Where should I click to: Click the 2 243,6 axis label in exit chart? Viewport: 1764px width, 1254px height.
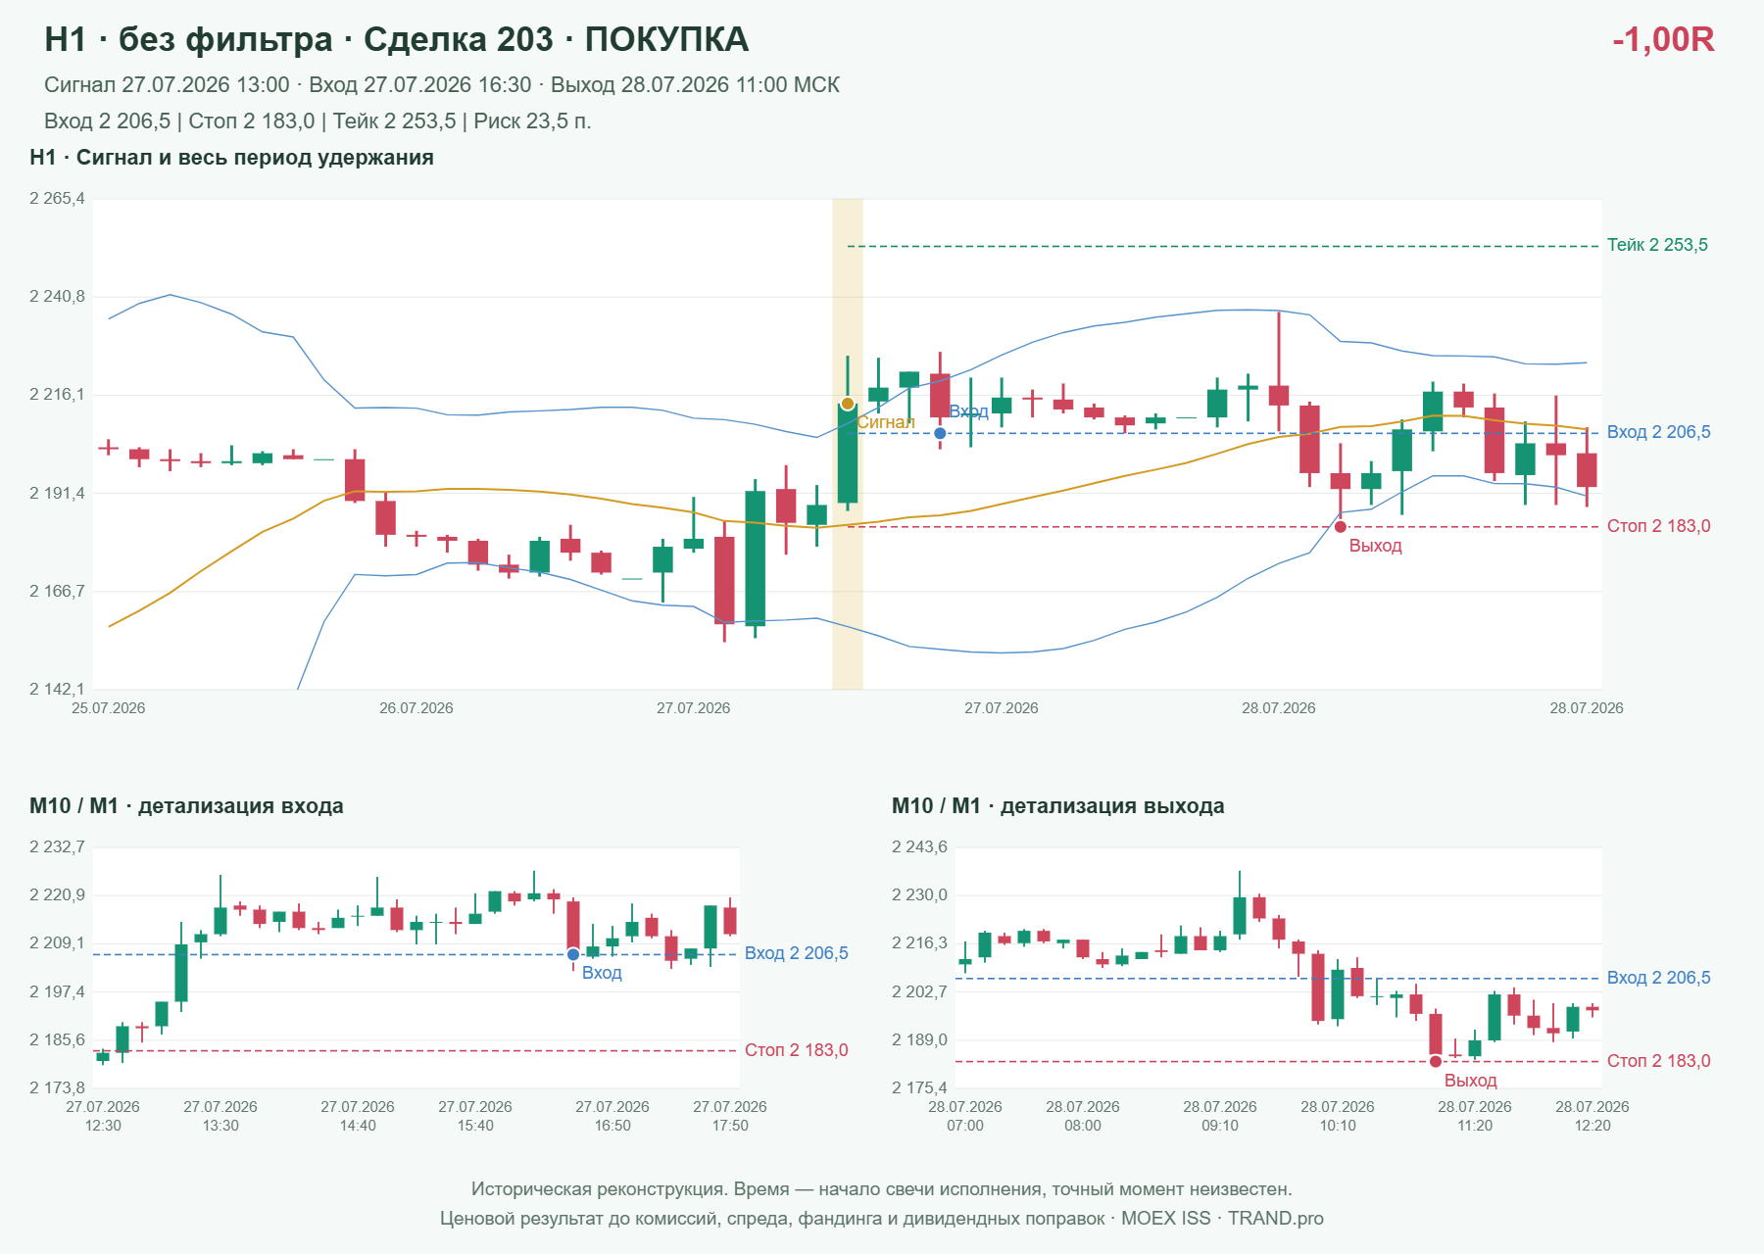(x=919, y=847)
